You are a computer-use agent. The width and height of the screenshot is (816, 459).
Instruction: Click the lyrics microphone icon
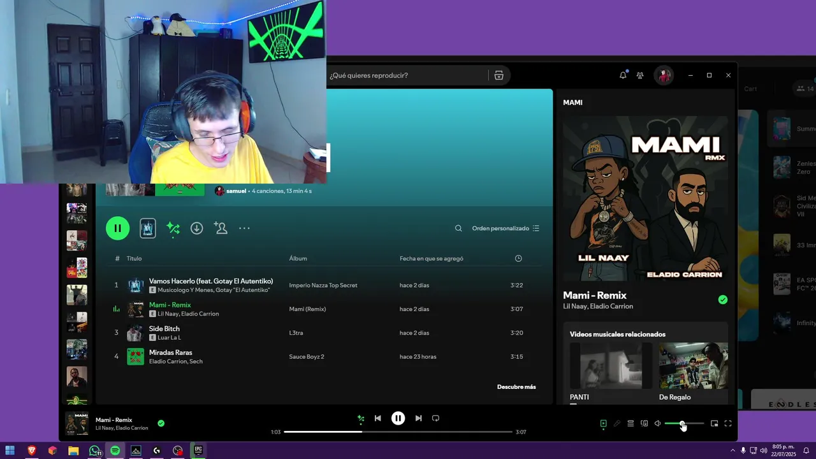[617, 423]
